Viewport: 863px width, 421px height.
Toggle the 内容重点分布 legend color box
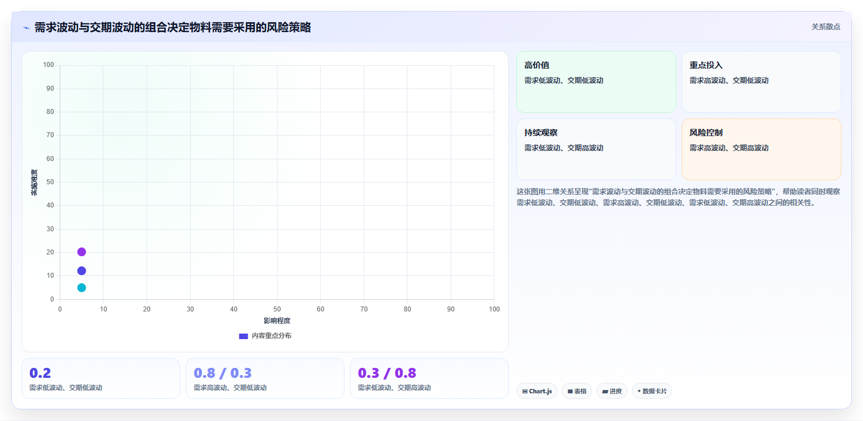point(243,336)
